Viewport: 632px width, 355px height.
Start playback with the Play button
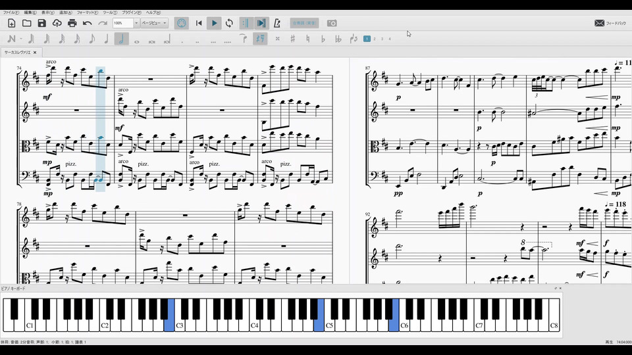[214, 23]
